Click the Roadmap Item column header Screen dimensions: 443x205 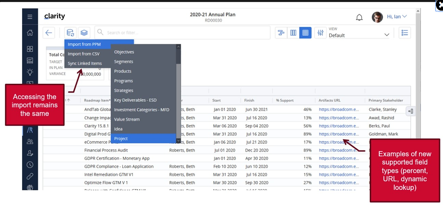(97, 100)
